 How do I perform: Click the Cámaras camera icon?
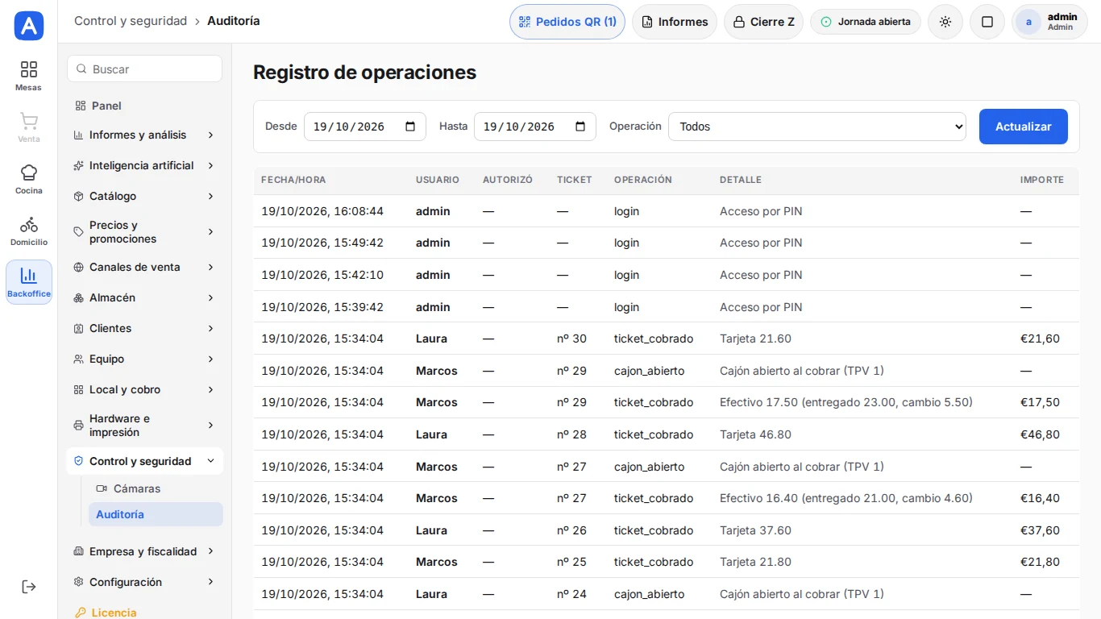click(102, 488)
